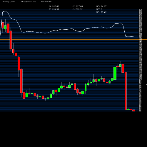147x147 pixels.
Task: Click the 'Monthly Charts' title text
Action: (x=9, y=2)
